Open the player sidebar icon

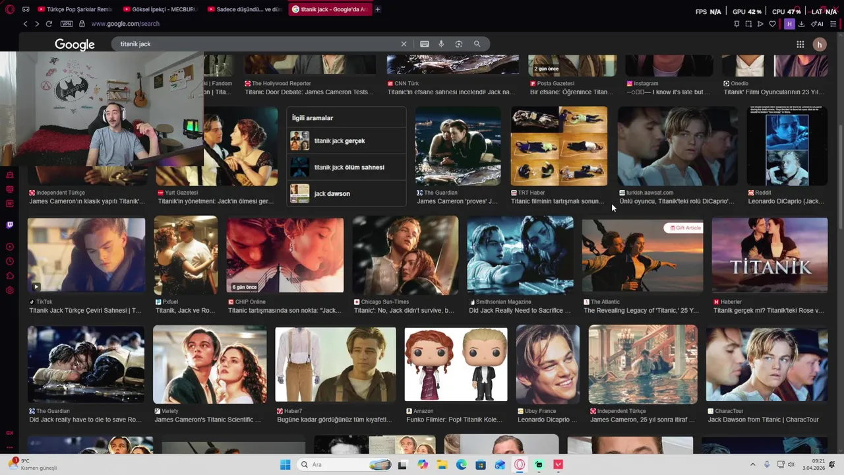click(9, 247)
